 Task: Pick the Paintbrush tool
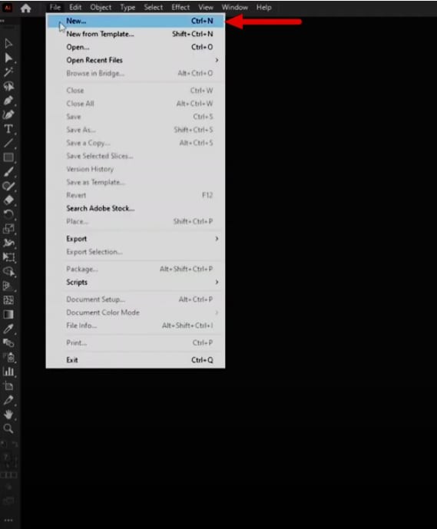pyautogui.click(x=8, y=172)
